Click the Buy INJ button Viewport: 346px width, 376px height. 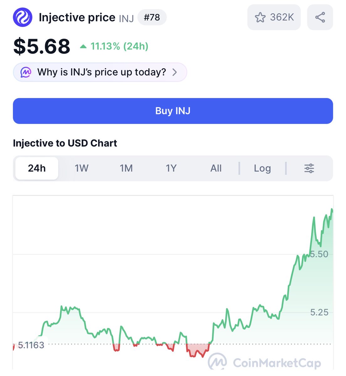pos(173,111)
